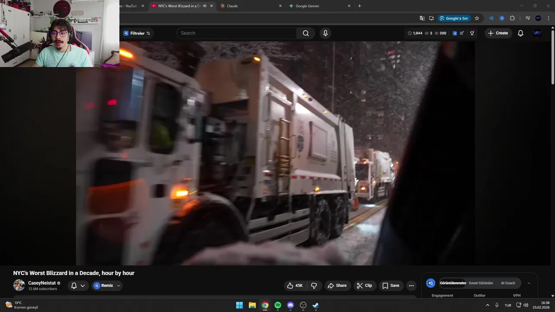This screenshot has height=312, width=555.
Task: Open the Chrome extensions puzzle menu
Action: [x=512, y=18]
